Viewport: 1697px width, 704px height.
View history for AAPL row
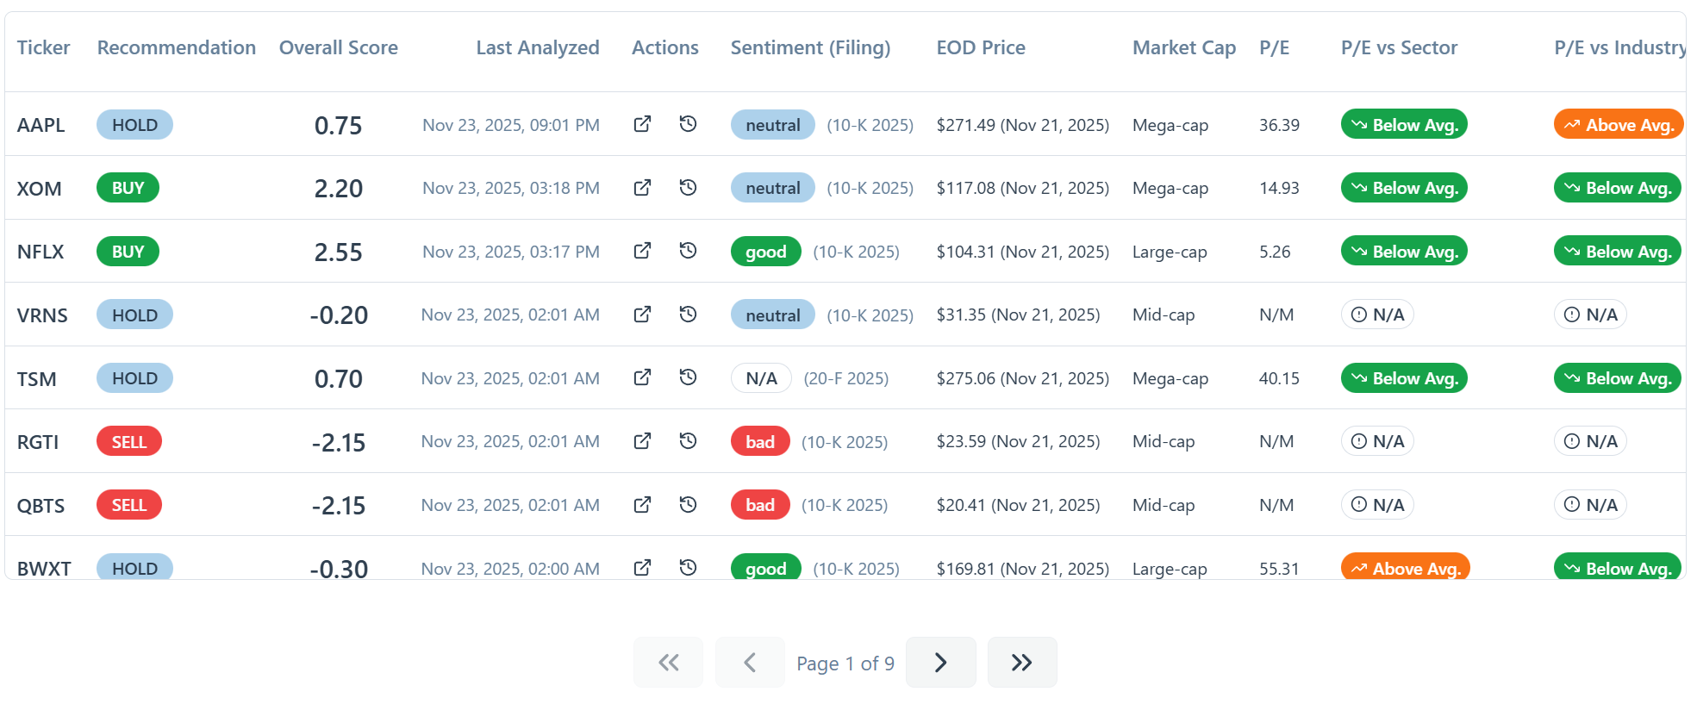(x=688, y=124)
